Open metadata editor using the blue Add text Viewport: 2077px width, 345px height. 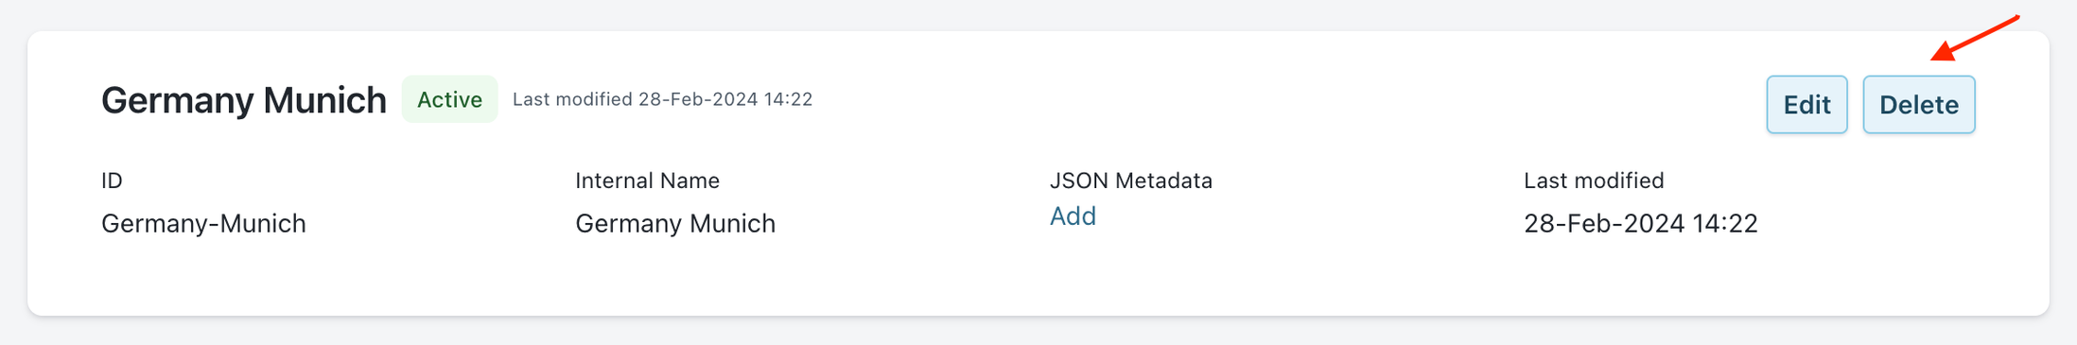click(1073, 216)
